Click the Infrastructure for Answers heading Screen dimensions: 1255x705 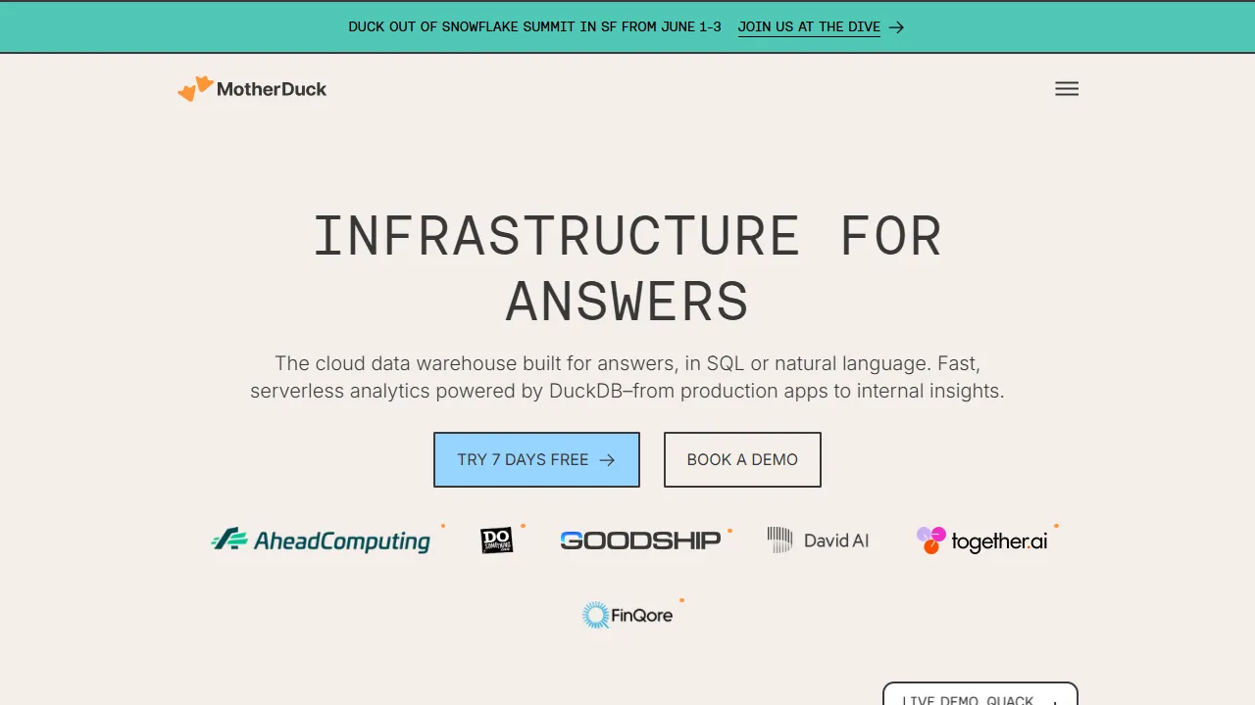(627, 268)
